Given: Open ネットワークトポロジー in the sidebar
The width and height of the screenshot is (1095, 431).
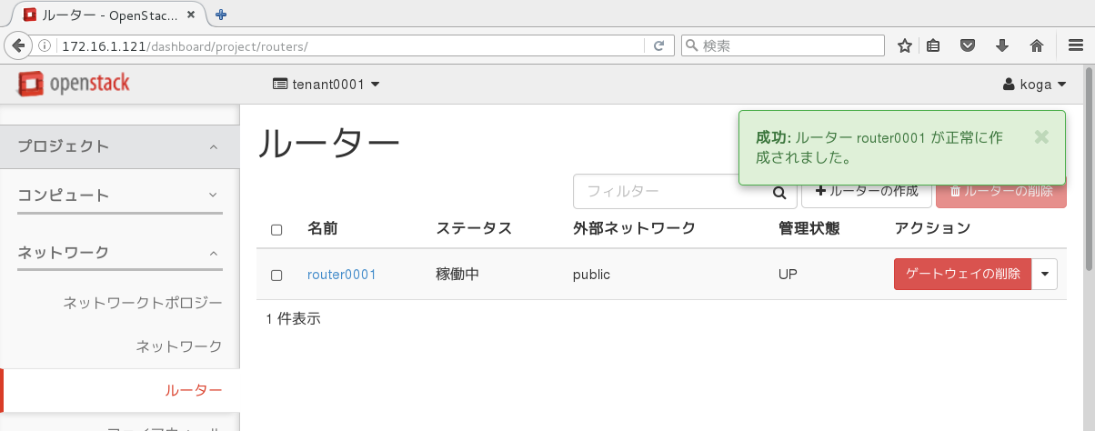Looking at the screenshot, I should tap(143, 301).
